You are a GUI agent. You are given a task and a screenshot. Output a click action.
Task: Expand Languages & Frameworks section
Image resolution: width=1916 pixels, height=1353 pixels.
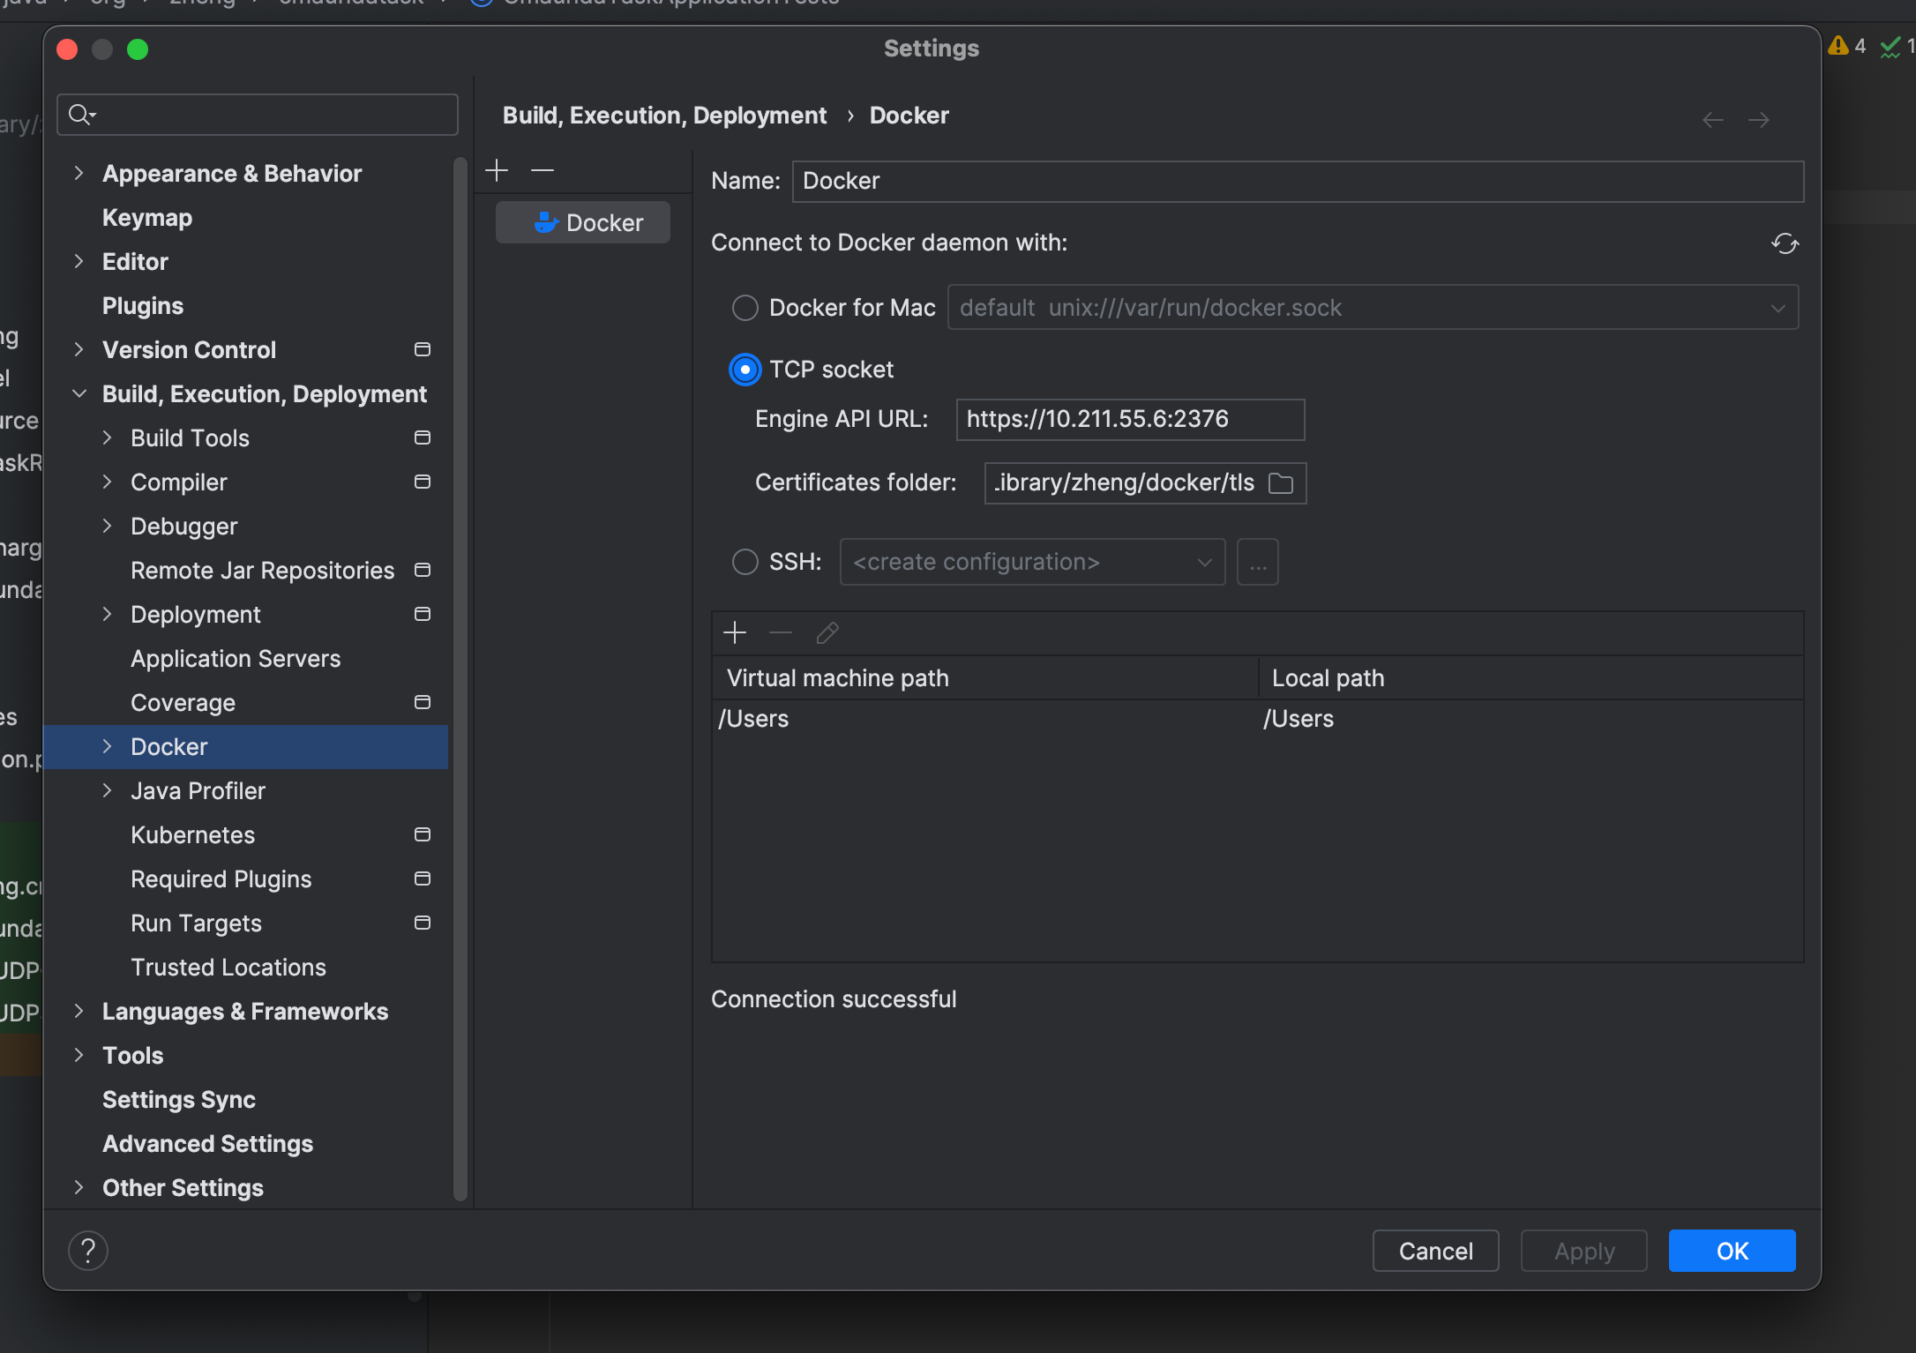coord(79,1011)
